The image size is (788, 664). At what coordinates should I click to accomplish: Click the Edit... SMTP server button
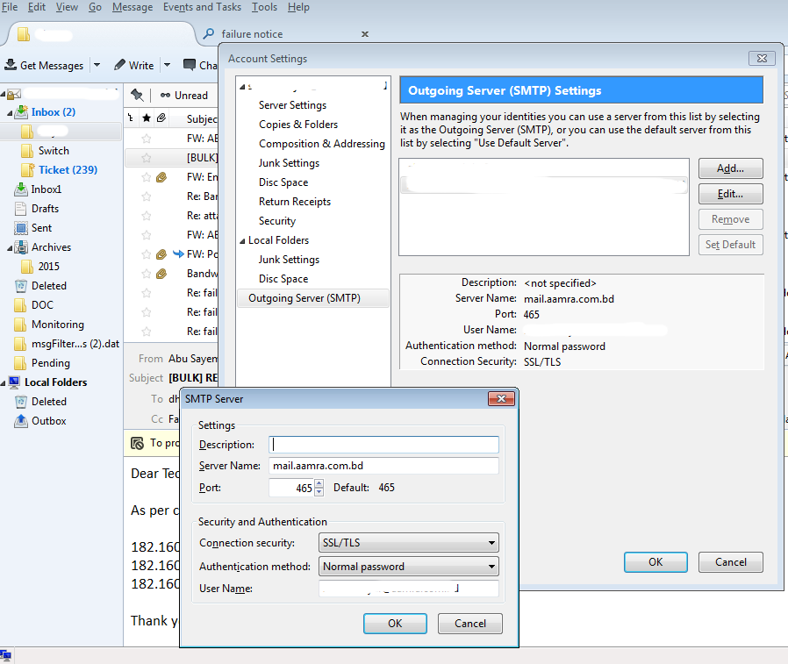click(x=731, y=194)
